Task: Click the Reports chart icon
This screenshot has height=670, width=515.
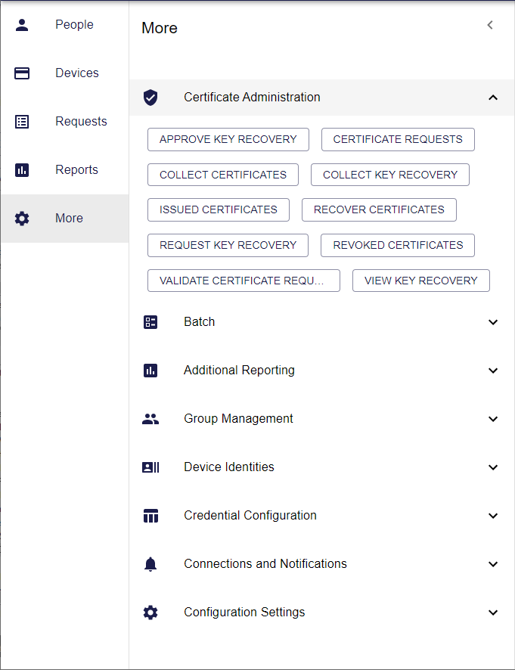Action: pos(22,170)
